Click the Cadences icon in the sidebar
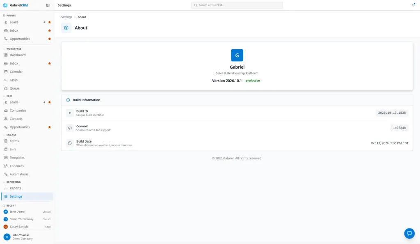The height and width of the screenshot is (244, 420). point(6,166)
